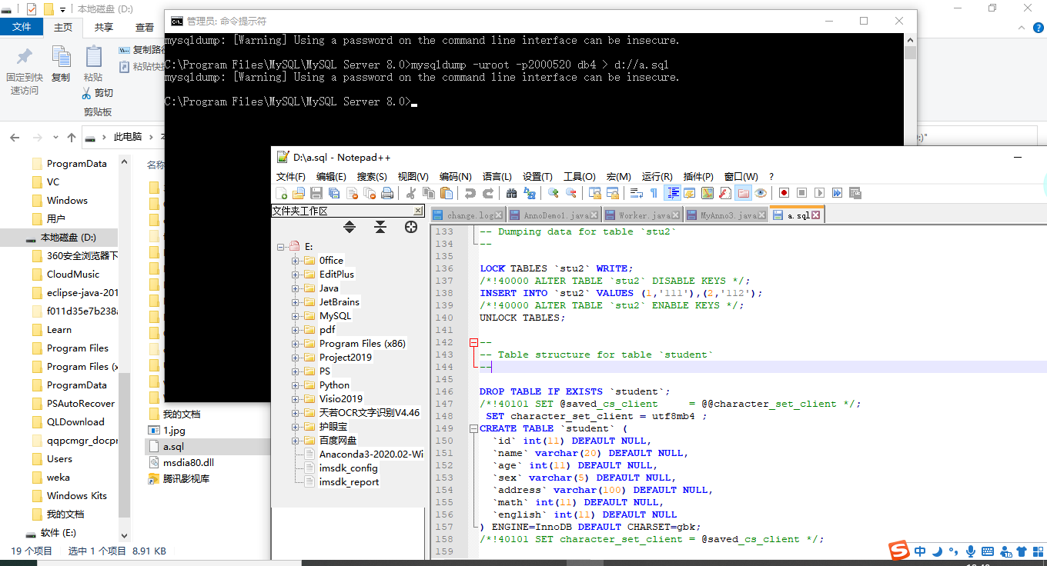Close the 文件夹工作区 panel

point(418,211)
